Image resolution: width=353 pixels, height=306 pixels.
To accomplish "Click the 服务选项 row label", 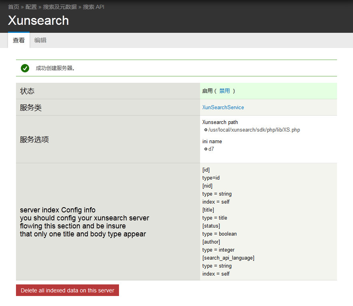I will pos(34,139).
